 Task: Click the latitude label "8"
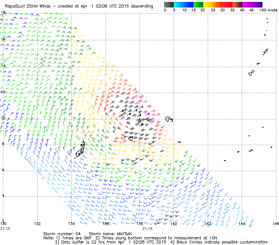pyautogui.click(x=3, y=144)
